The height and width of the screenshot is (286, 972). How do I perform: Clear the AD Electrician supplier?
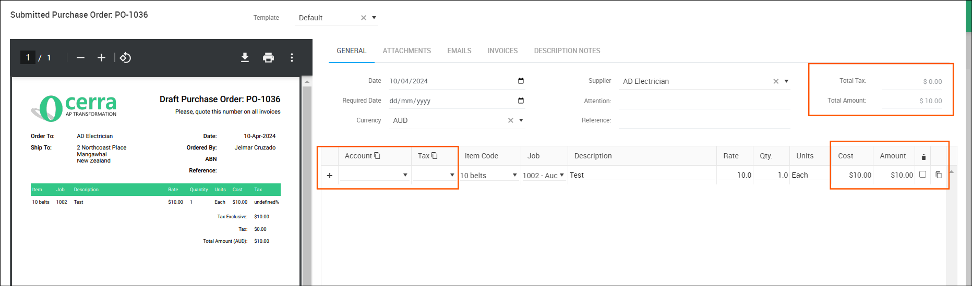pyautogui.click(x=776, y=81)
